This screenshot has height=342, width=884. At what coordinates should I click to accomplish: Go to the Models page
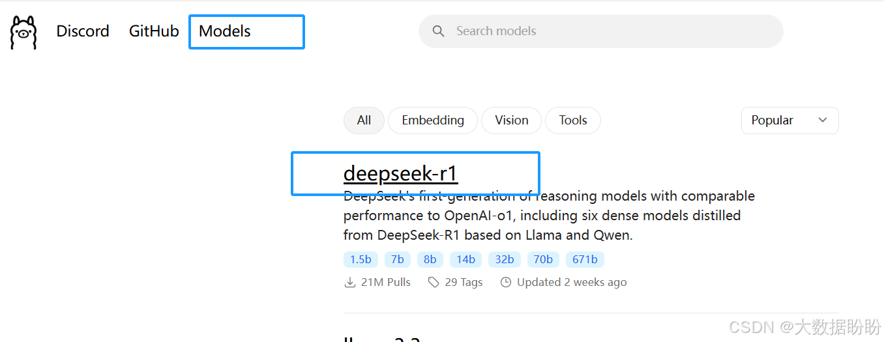click(225, 31)
